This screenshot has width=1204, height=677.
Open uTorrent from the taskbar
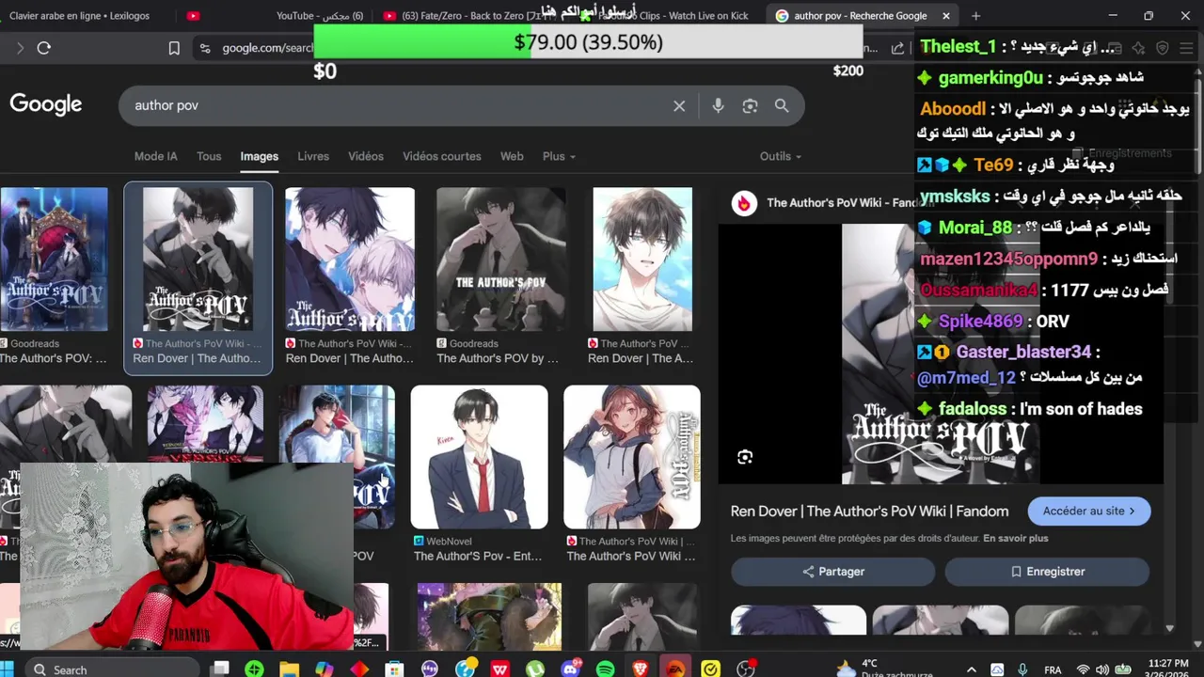click(x=535, y=669)
